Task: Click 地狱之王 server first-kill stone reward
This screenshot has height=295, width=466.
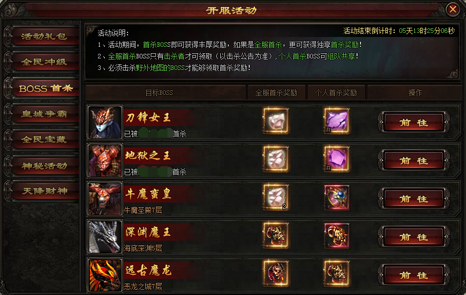Action: (276, 159)
